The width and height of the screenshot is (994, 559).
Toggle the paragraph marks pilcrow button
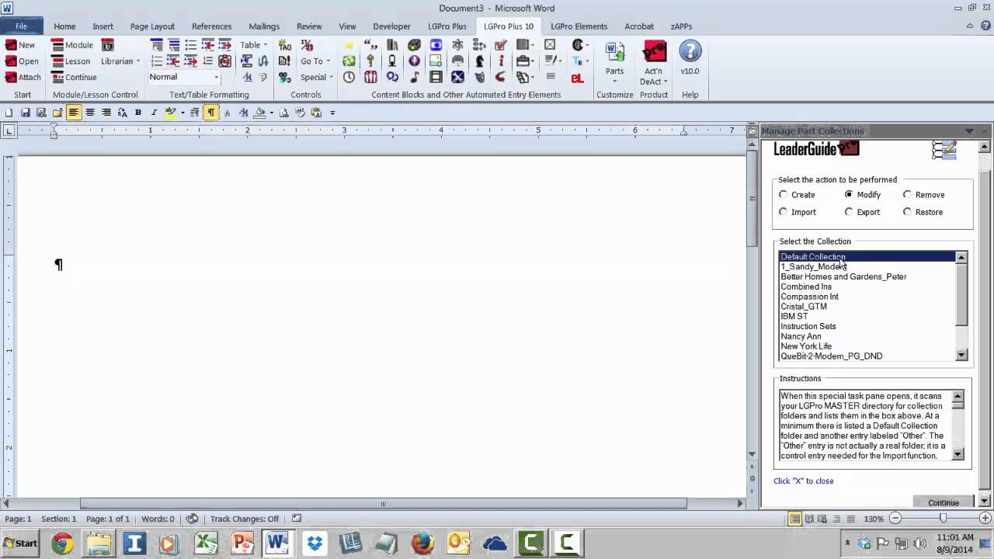[210, 113]
